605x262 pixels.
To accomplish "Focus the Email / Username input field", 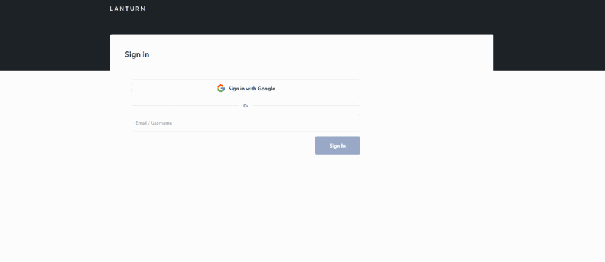I will click(x=246, y=123).
